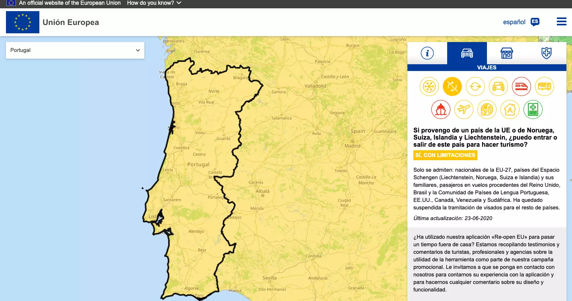Select the house-with-person quarantine icon
The height and width of the screenshot is (301, 572).
point(510,109)
